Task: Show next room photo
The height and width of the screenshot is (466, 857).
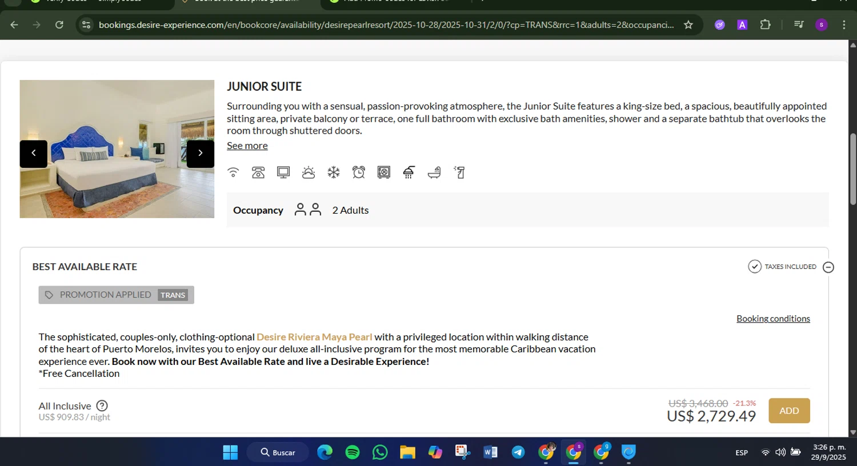Action: (x=200, y=153)
